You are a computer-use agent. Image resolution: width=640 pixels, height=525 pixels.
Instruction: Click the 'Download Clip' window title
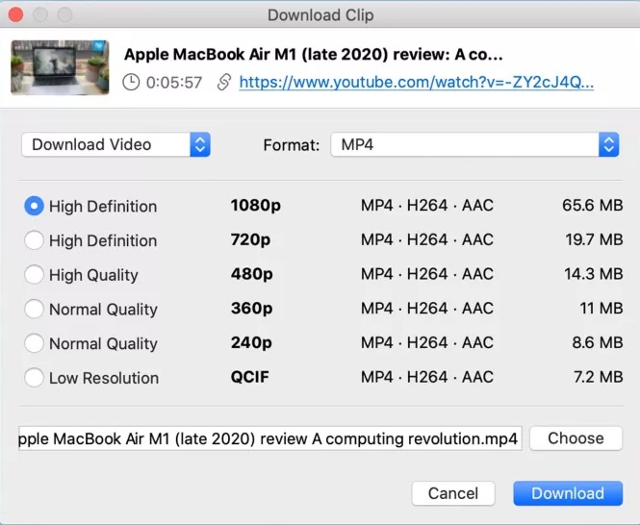320,15
